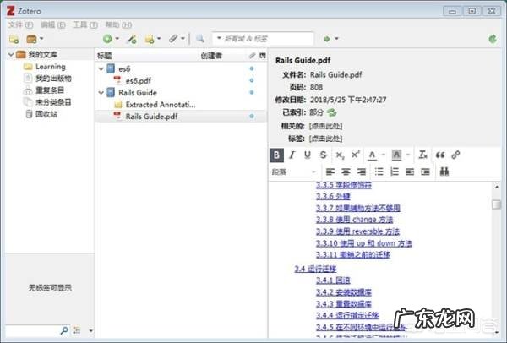Collapse the es6 item
This screenshot has height=343, width=507.
tap(101, 69)
